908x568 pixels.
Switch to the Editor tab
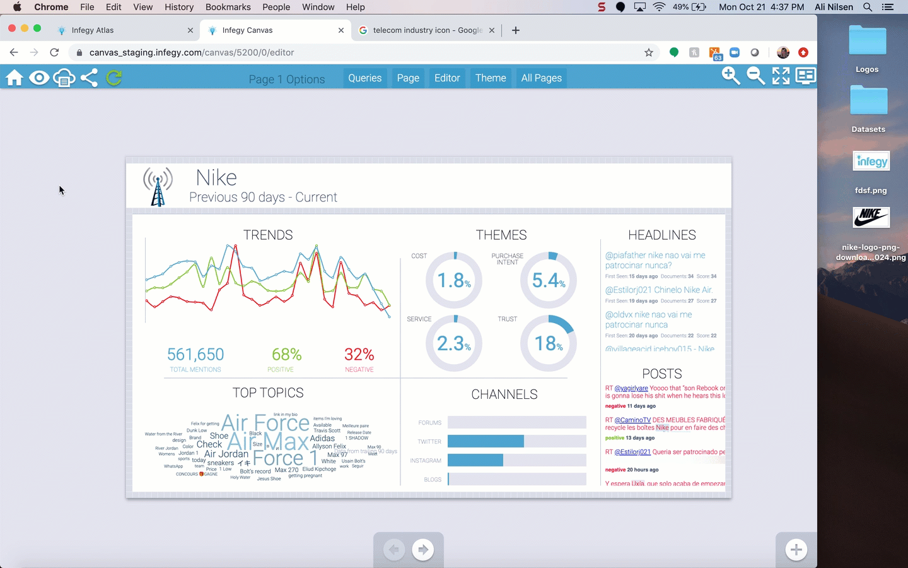[x=447, y=78]
